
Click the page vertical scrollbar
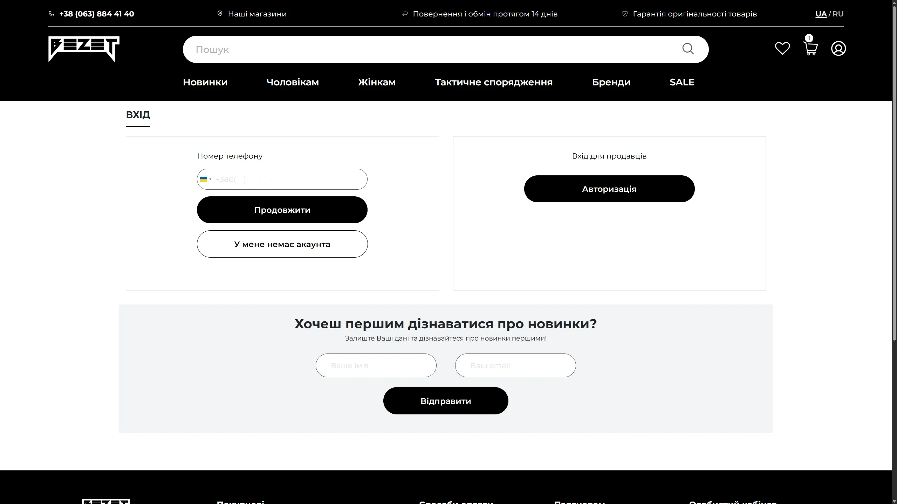(894, 175)
